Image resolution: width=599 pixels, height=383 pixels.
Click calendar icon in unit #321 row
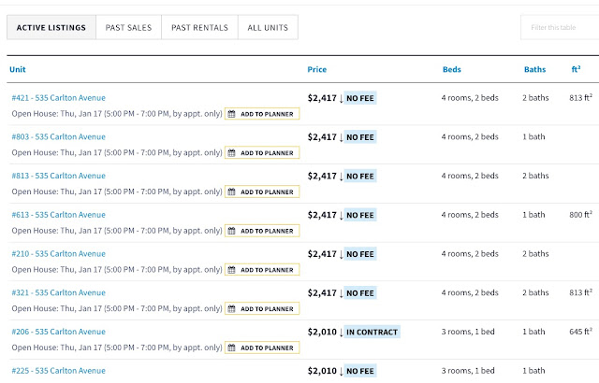232,309
